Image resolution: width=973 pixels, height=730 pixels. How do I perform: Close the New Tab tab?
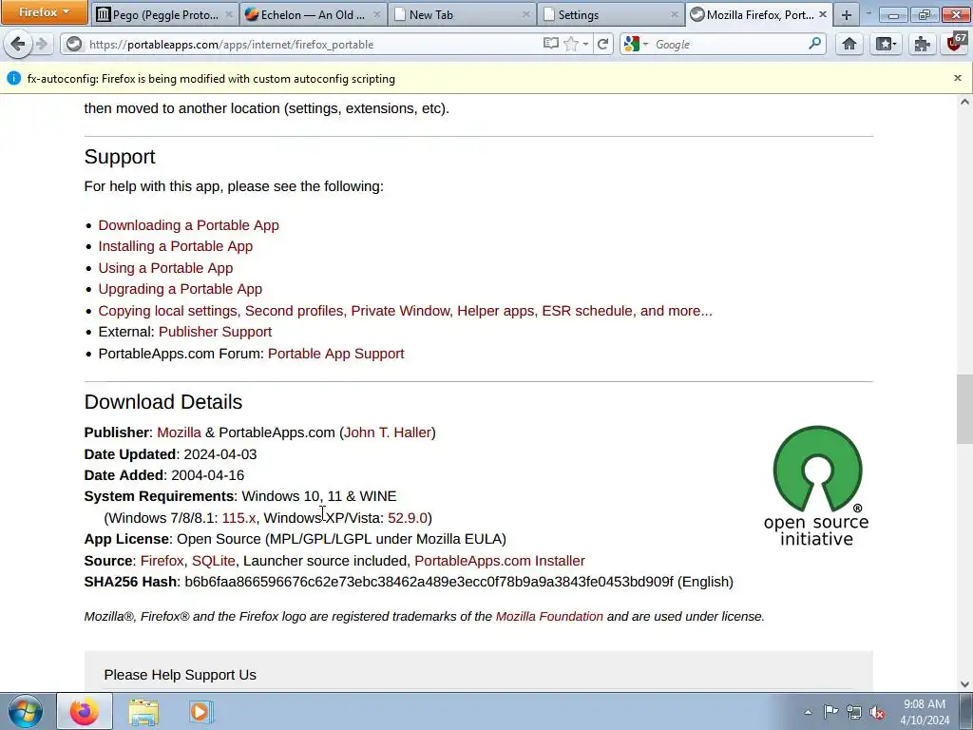pyautogui.click(x=525, y=15)
